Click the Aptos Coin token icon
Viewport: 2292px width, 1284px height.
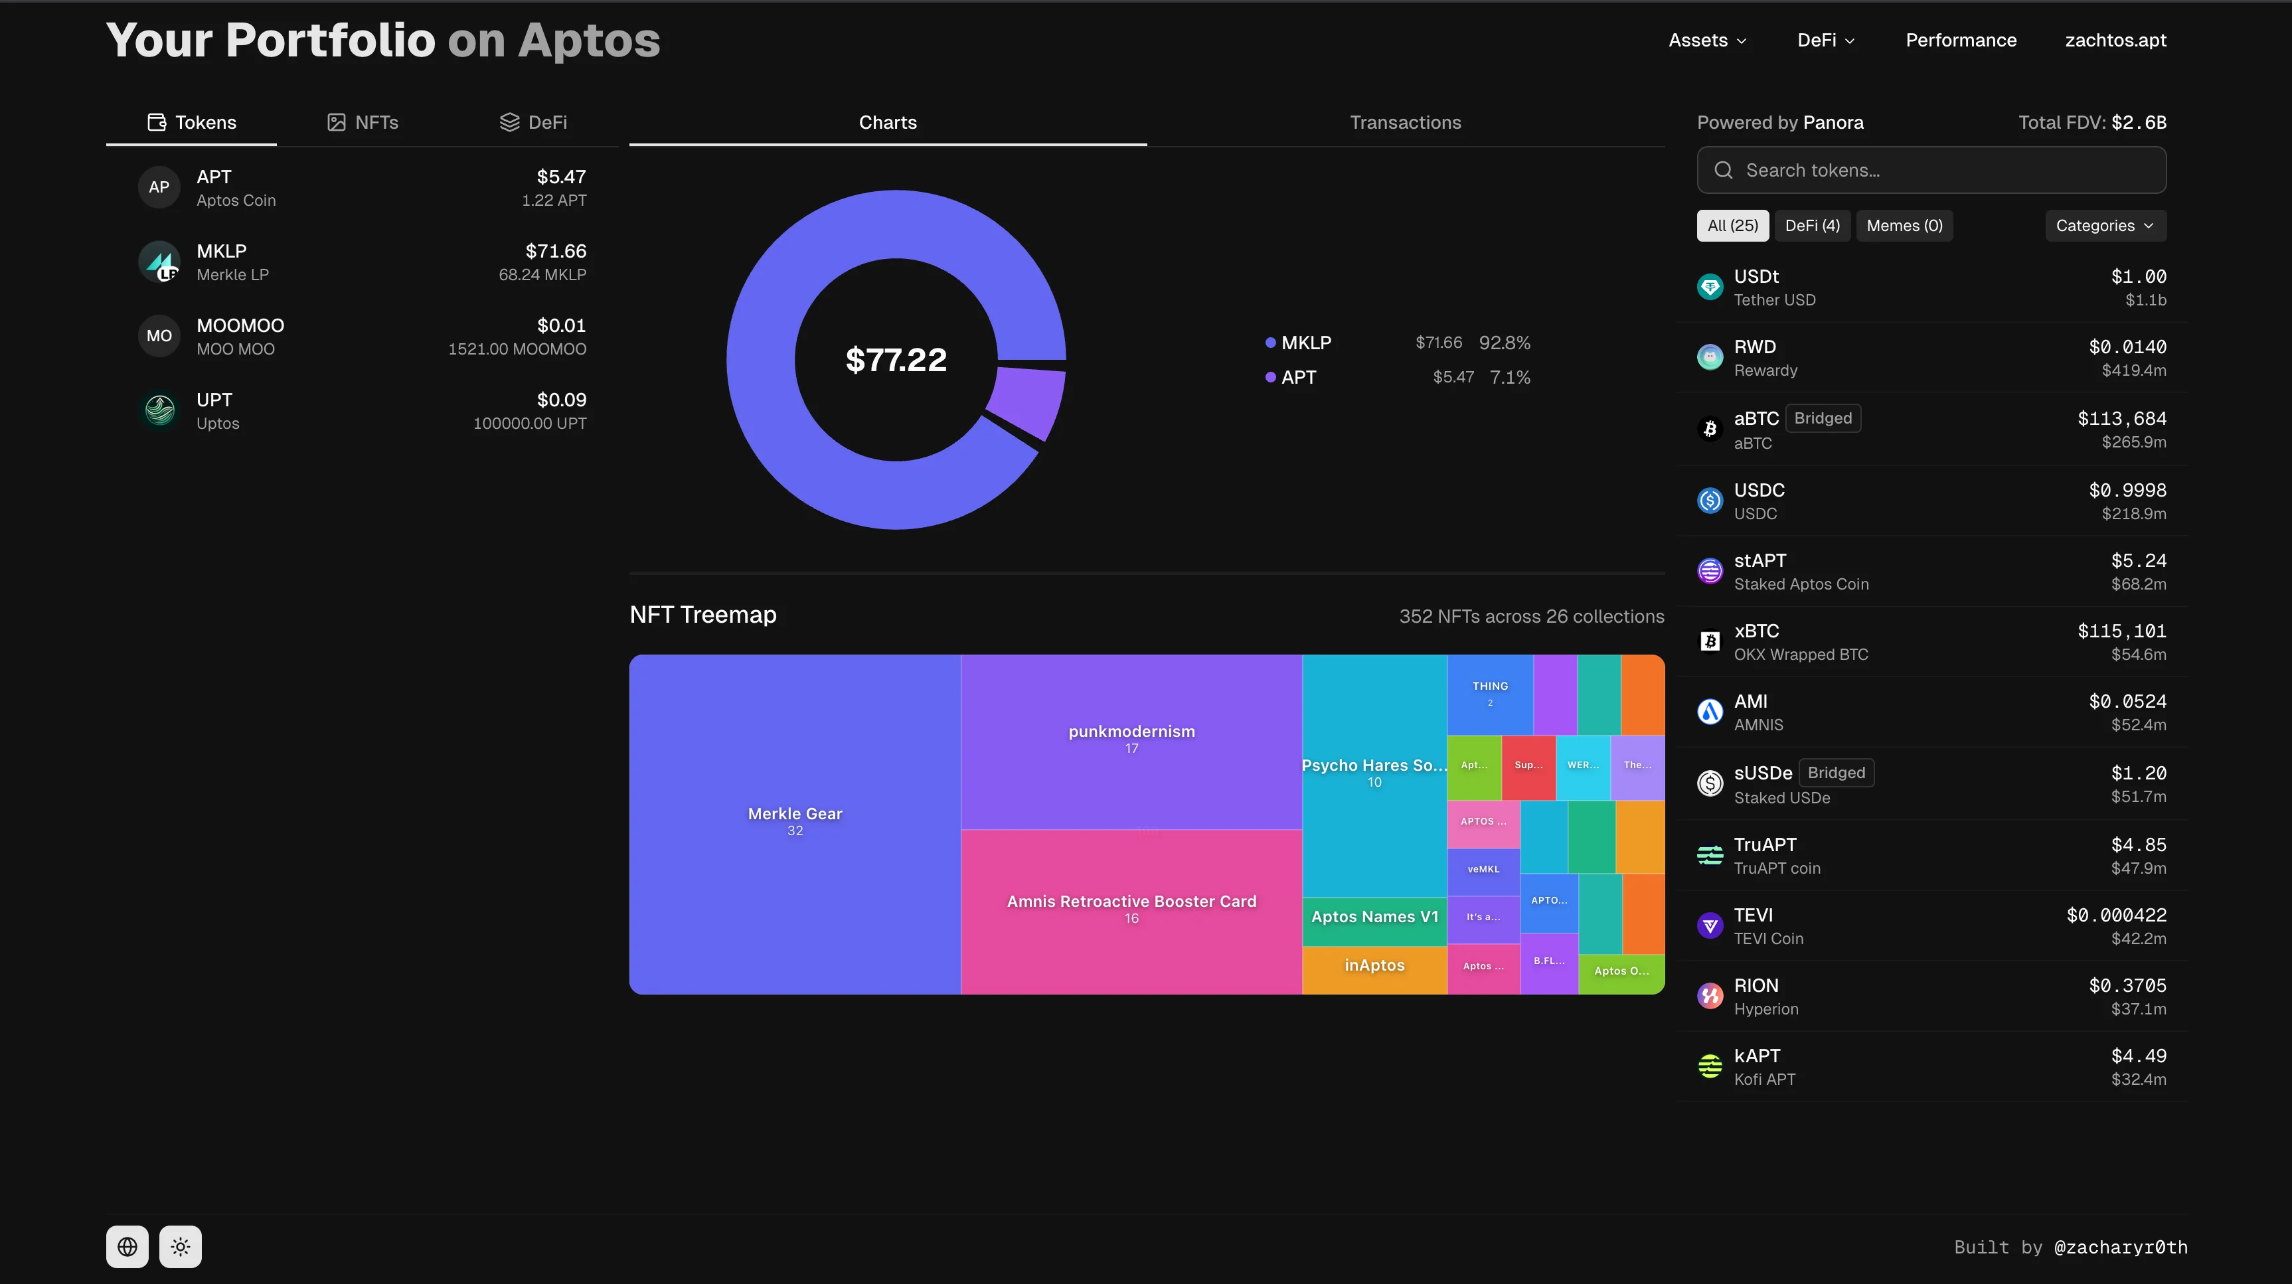(159, 187)
